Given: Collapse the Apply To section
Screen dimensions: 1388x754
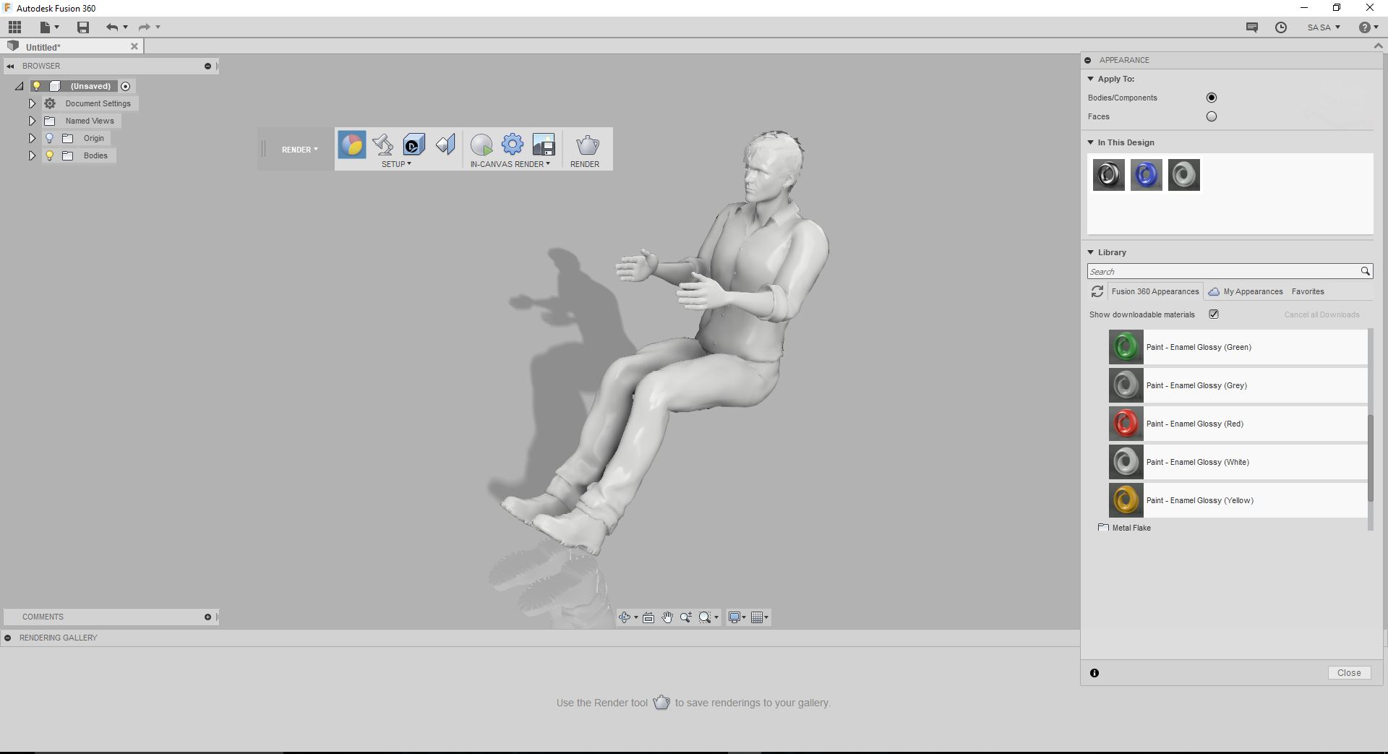Looking at the screenshot, I should point(1091,79).
